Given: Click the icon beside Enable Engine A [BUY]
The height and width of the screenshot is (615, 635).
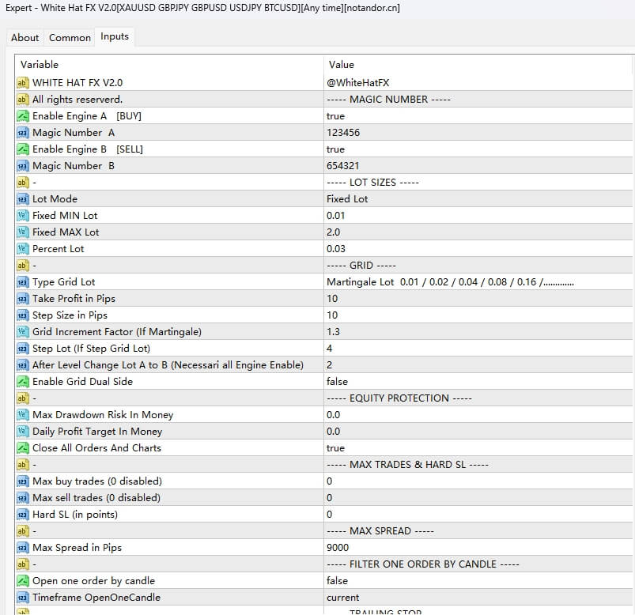Looking at the screenshot, I should click(22, 116).
